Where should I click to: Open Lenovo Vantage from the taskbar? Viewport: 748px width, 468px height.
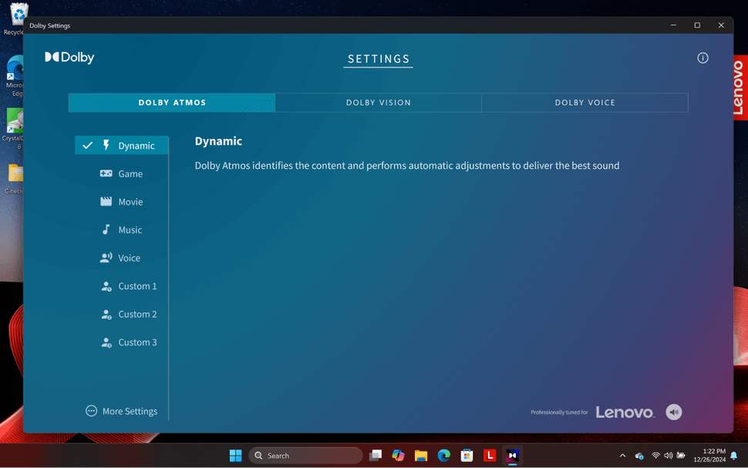(490, 456)
